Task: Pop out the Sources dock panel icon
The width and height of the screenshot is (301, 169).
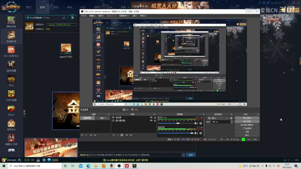Action: [x=154, y=115]
